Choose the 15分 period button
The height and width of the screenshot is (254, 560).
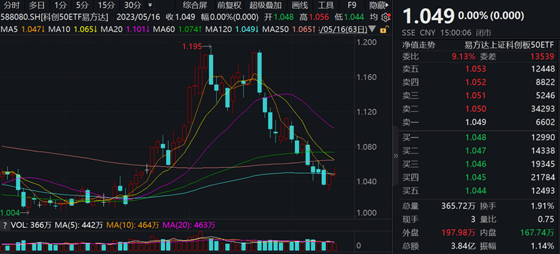tap(107, 5)
